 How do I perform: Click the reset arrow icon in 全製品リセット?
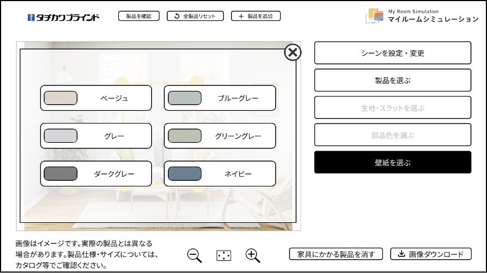point(177,16)
